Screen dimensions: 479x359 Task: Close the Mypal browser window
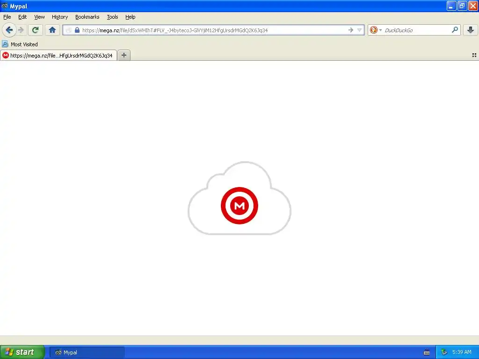click(x=473, y=6)
